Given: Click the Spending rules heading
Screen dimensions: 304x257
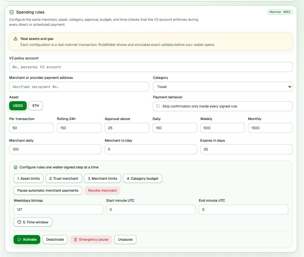Looking at the screenshot, I should 30,12.
